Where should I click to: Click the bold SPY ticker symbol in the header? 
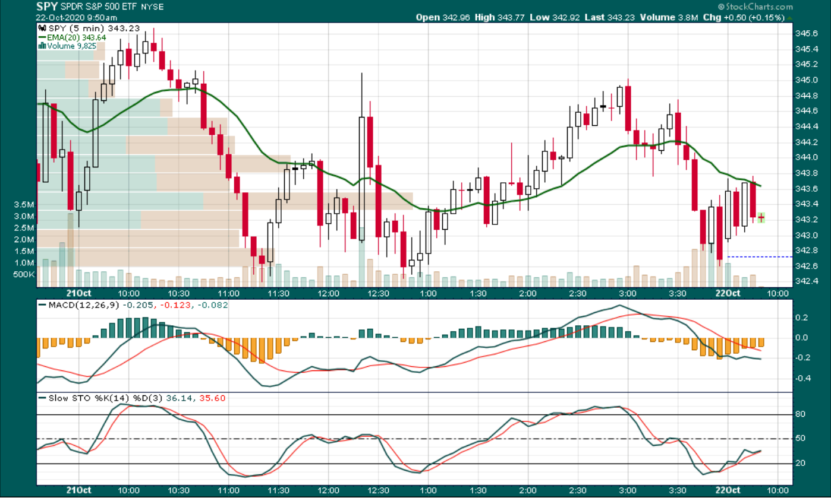click(46, 7)
